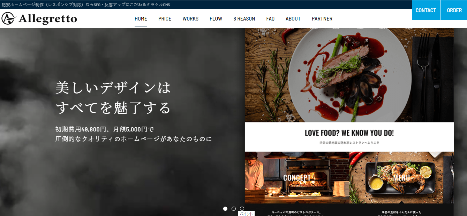Switch to the third slide dot
This screenshot has height=216, width=467.
pos(242,209)
